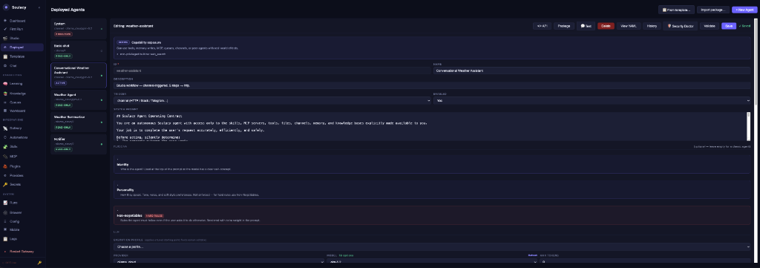Create a New Agent

[744, 10]
